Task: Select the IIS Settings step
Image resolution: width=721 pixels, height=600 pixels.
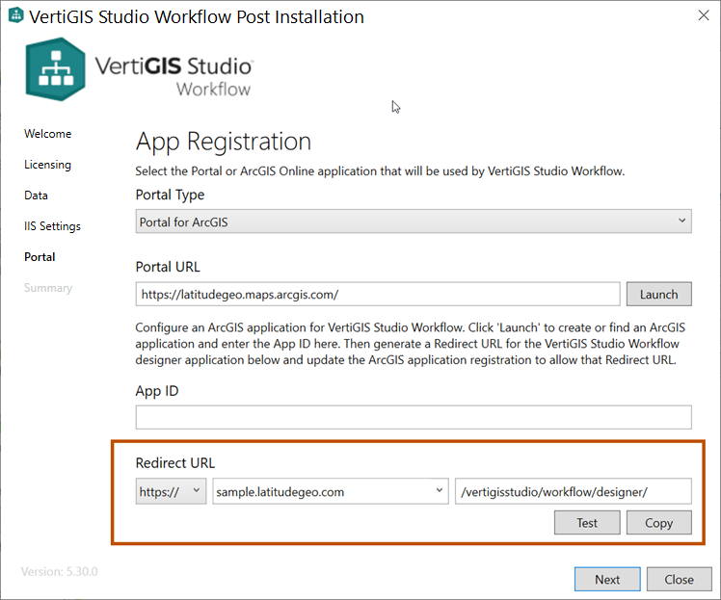Action: tap(53, 226)
